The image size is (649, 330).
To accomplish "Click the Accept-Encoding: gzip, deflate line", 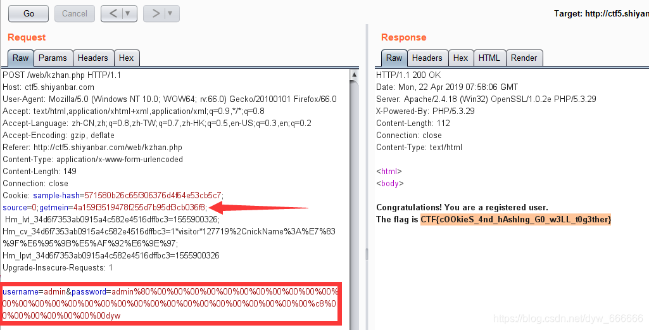I will pyautogui.click(x=58, y=135).
